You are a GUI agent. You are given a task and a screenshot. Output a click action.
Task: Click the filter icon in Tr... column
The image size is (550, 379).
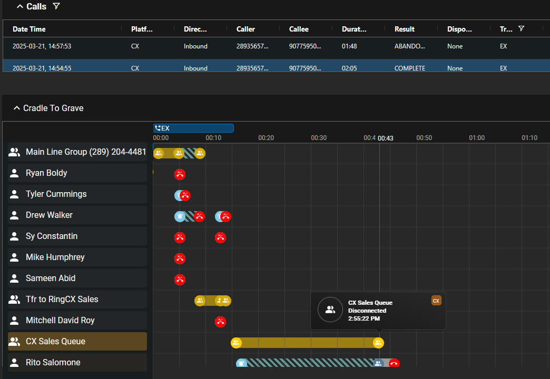pos(521,29)
